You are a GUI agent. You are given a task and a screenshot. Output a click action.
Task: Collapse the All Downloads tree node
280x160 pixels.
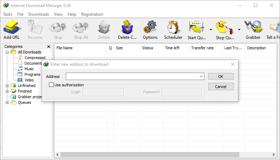pyautogui.click(x=7, y=52)
